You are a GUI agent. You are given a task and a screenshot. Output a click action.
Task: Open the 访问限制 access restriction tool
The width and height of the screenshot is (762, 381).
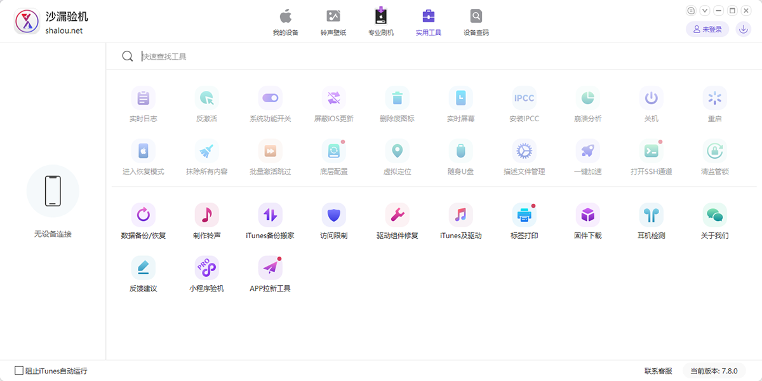(334, 222)
